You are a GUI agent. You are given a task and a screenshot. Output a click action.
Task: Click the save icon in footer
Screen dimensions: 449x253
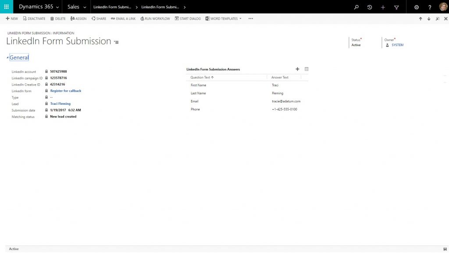445,249
